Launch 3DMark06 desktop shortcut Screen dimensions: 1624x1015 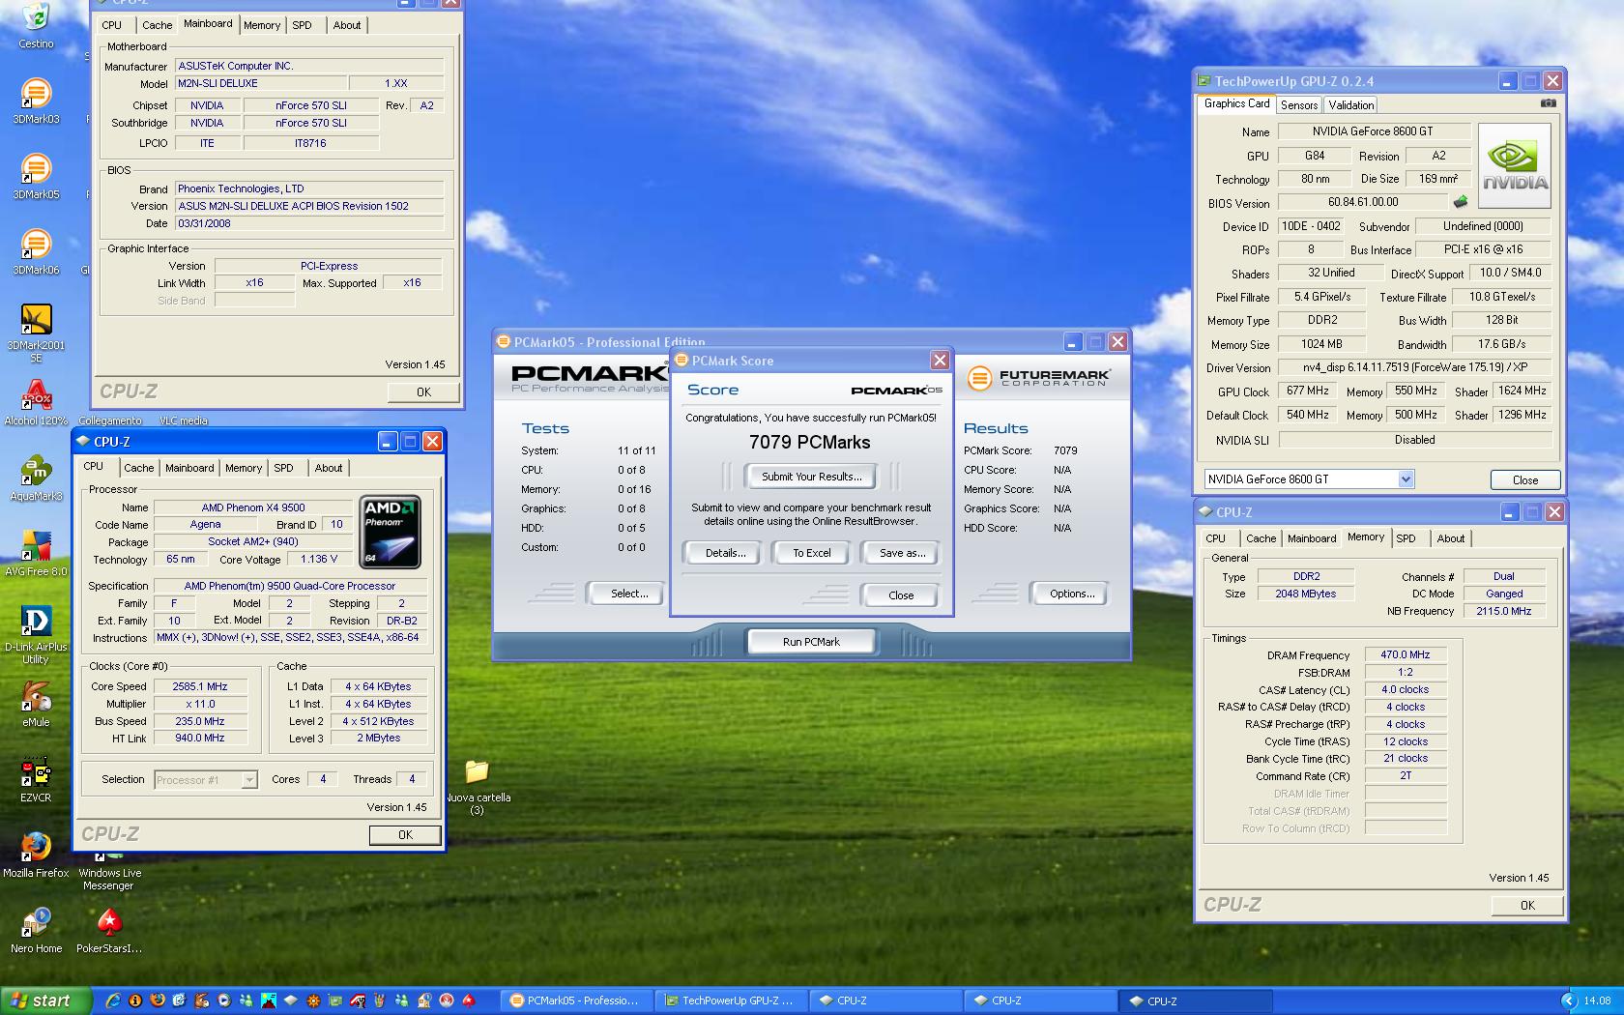coord(36,250)
